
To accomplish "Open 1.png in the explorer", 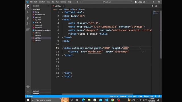I will tap(37, 12).
